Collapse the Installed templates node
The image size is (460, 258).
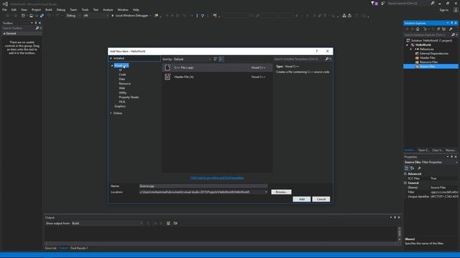pyautogui.click(x=111, y=59)
